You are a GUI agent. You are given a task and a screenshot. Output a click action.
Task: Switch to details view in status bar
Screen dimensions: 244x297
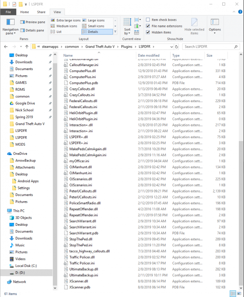[233, 293]
